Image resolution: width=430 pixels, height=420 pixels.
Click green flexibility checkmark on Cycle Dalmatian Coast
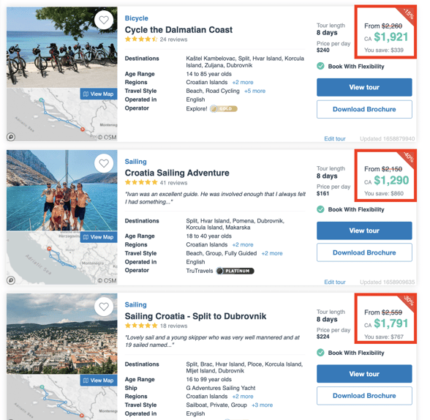click(320, 66)
